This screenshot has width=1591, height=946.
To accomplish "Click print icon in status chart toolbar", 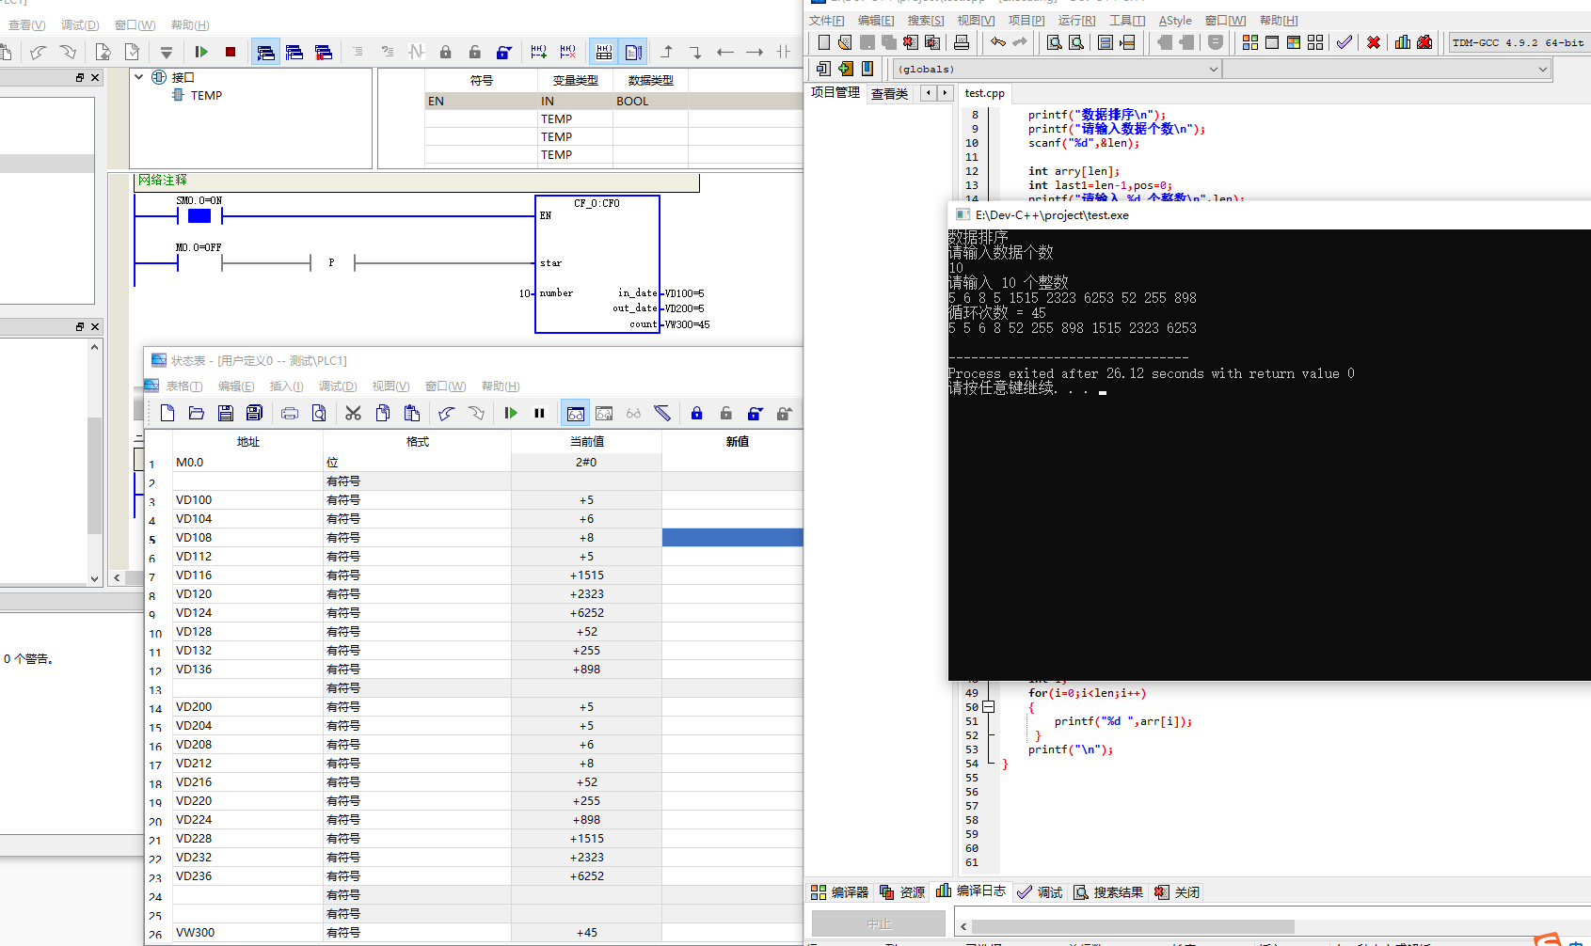I will (290, 413).
